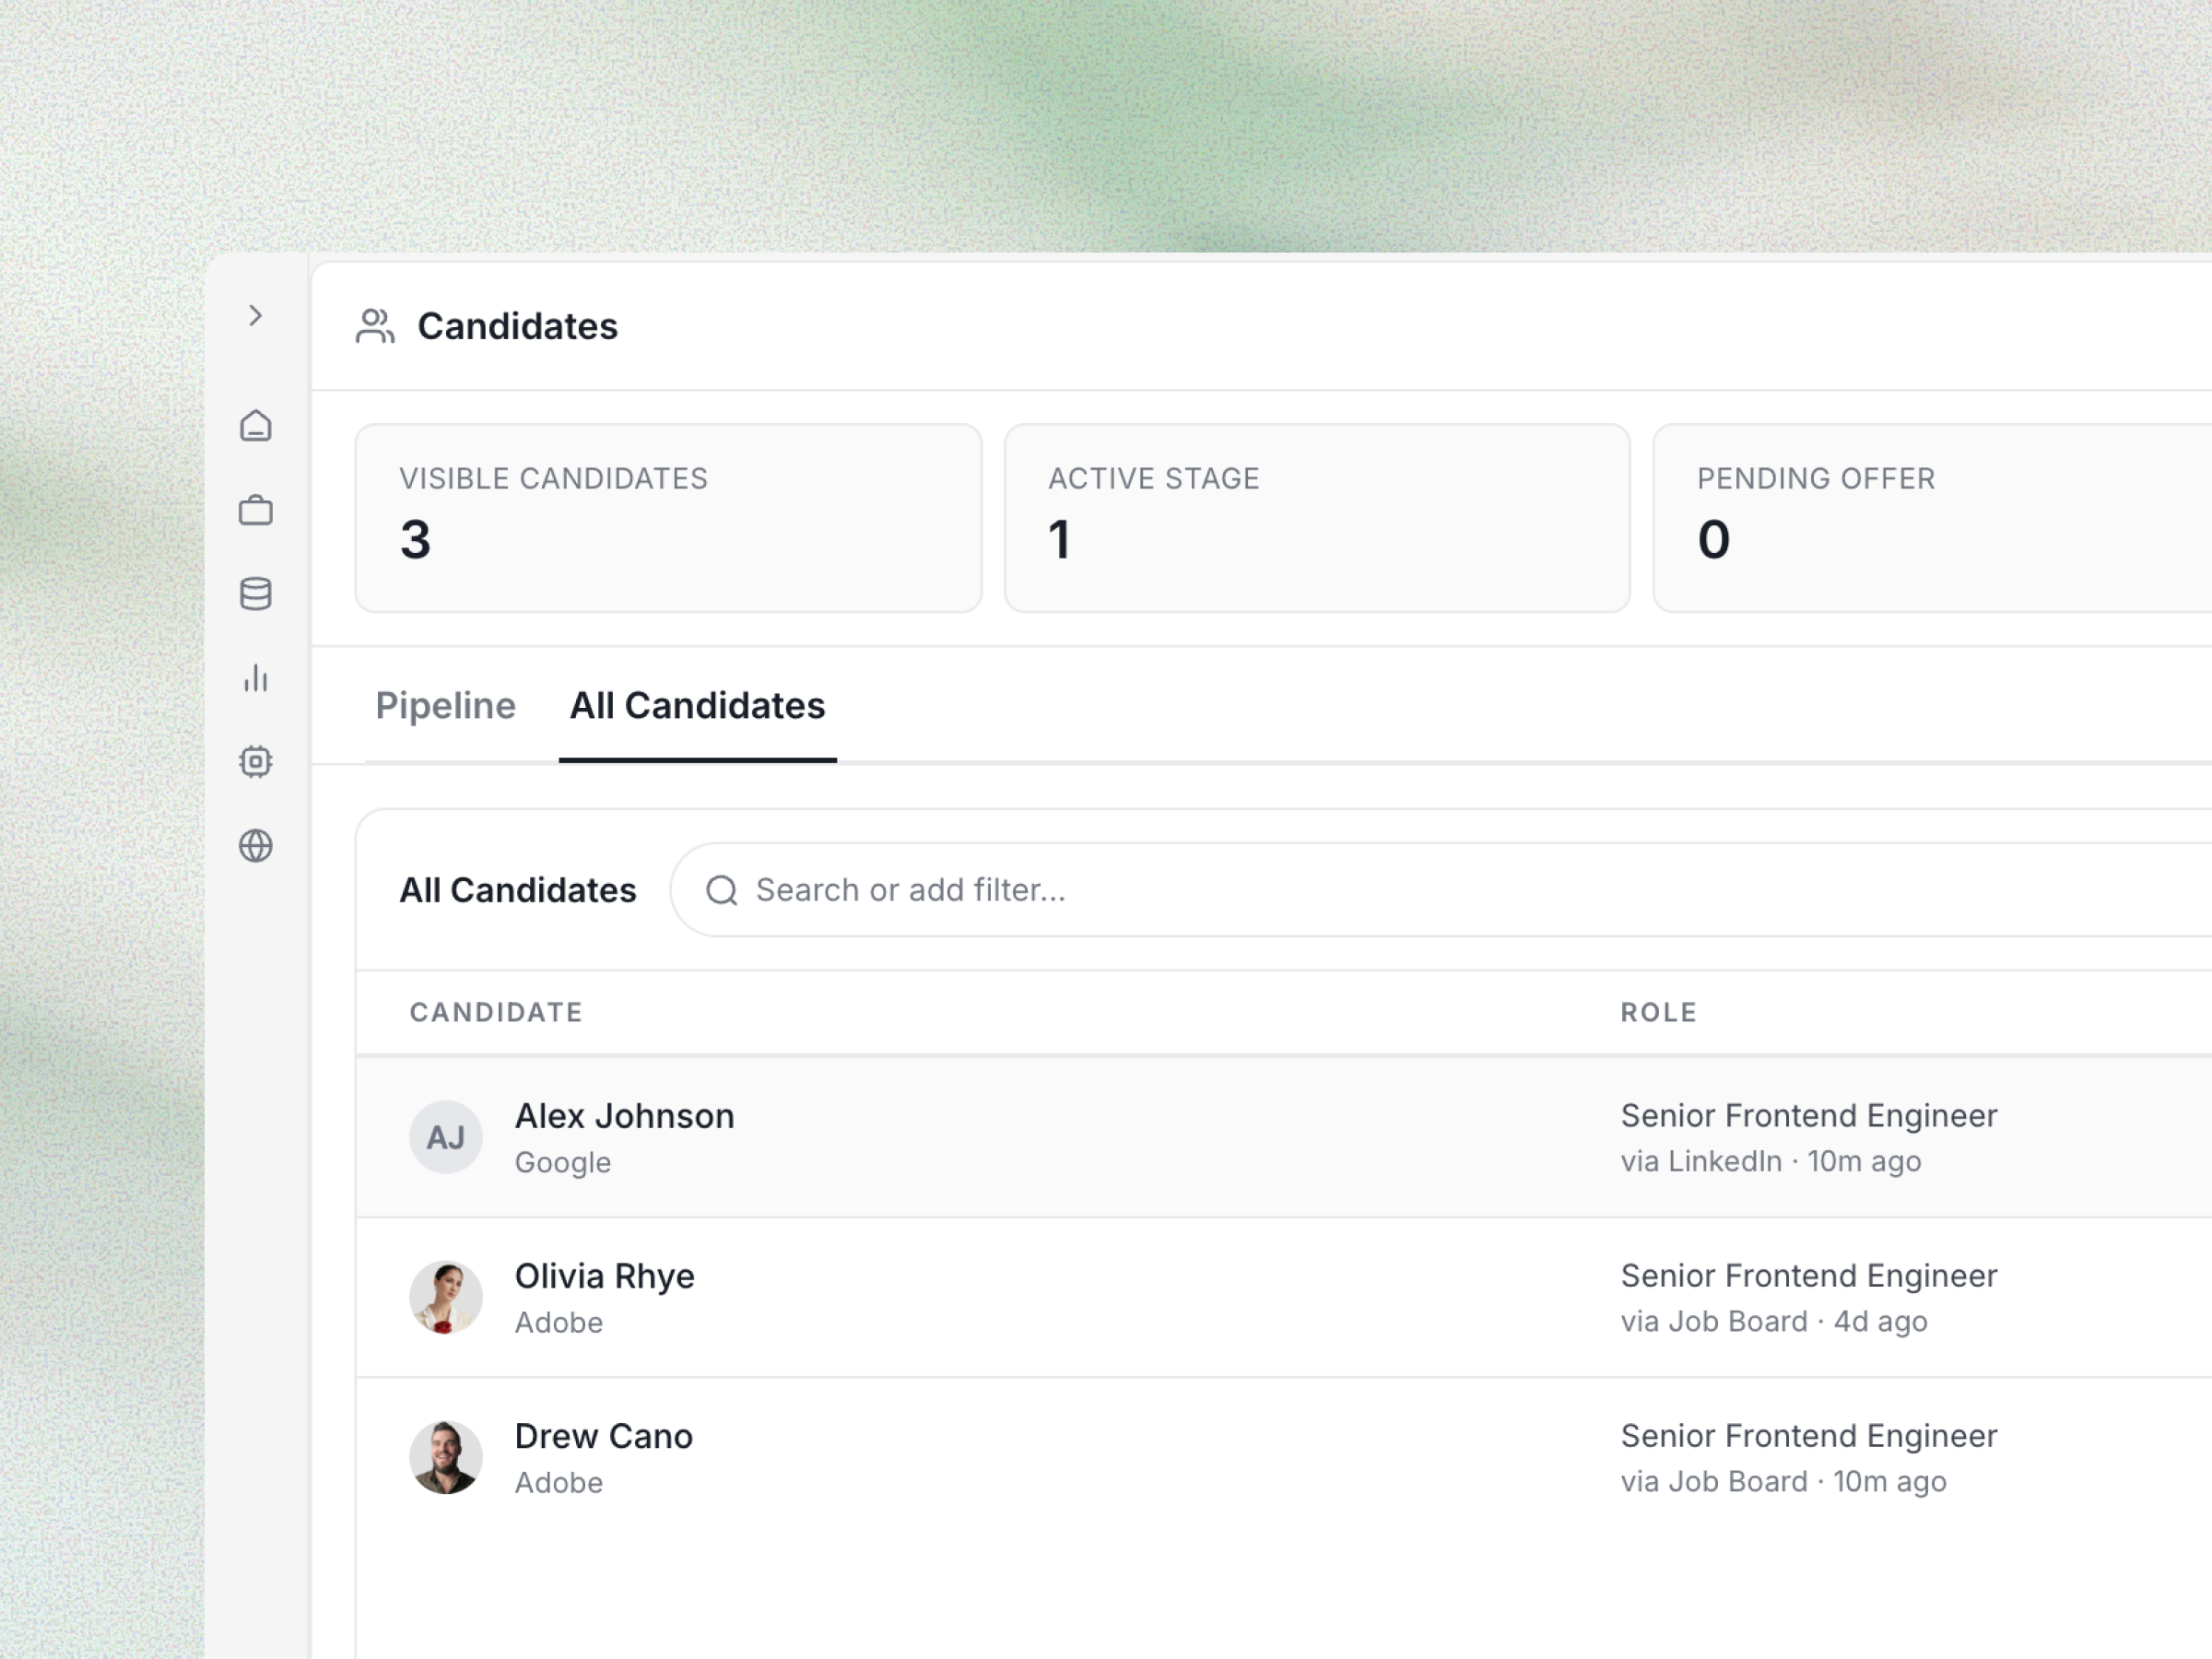Select the Jobs briefcase icon in sidebar
Screen dimensions: 2212x1659
(257, 510)
